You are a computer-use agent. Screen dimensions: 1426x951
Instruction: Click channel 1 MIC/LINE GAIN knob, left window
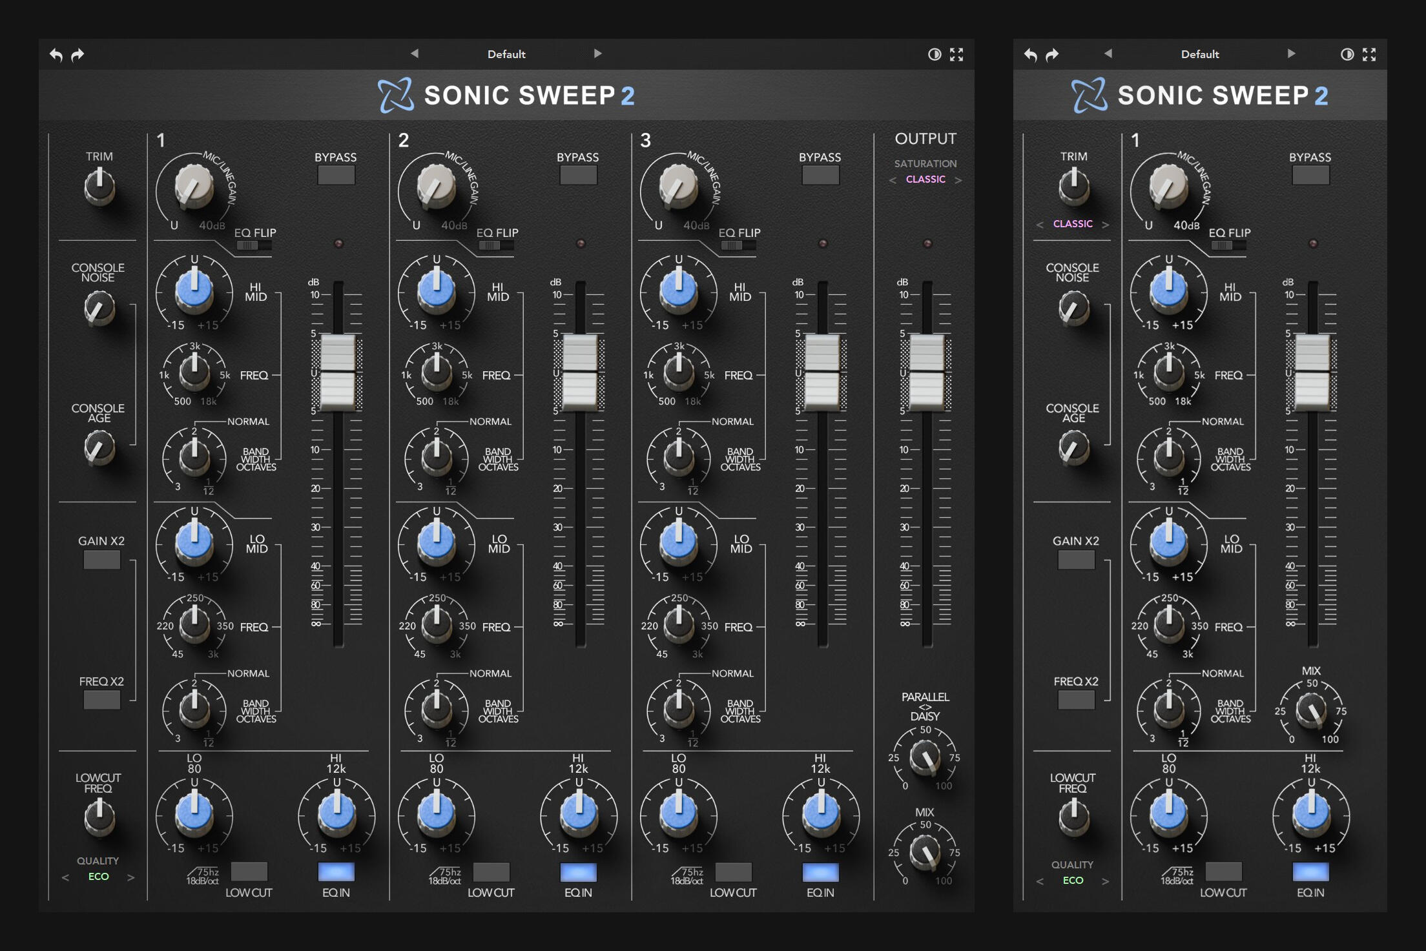[194, 187]
